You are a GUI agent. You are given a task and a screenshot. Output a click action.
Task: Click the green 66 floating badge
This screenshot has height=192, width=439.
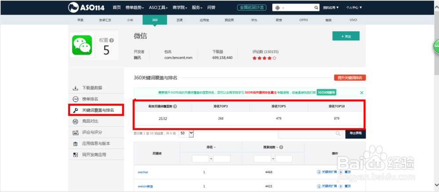coord(436,46)
